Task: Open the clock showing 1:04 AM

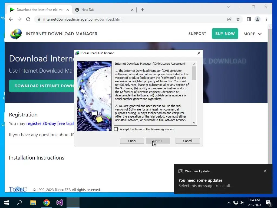Action: (254, 203)
